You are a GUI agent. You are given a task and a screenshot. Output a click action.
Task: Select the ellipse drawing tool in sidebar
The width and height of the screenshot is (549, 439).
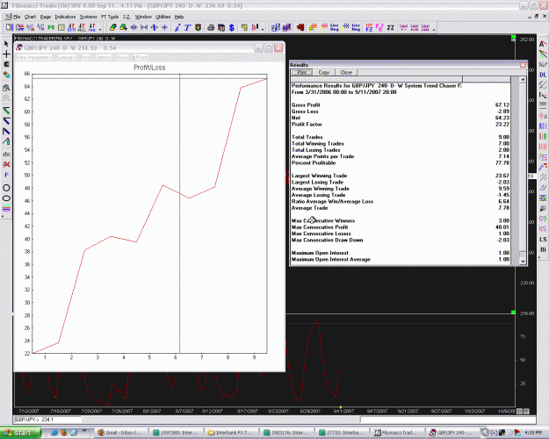6,198
